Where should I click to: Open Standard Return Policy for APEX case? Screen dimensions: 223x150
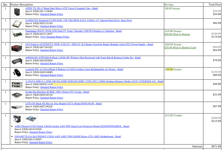tap(52, 14)
